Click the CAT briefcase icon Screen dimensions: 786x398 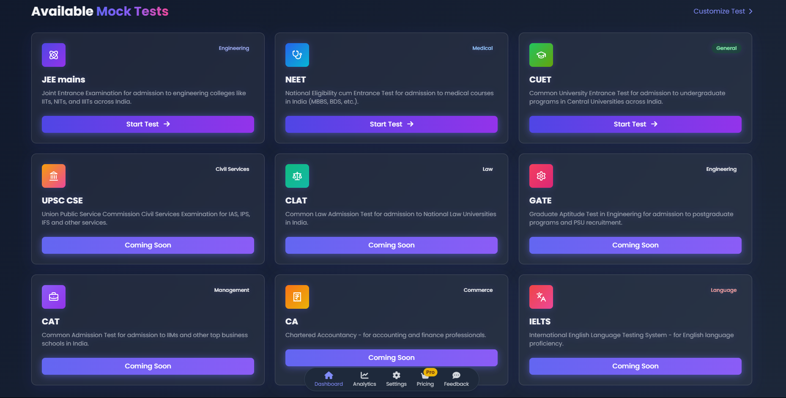54,297
